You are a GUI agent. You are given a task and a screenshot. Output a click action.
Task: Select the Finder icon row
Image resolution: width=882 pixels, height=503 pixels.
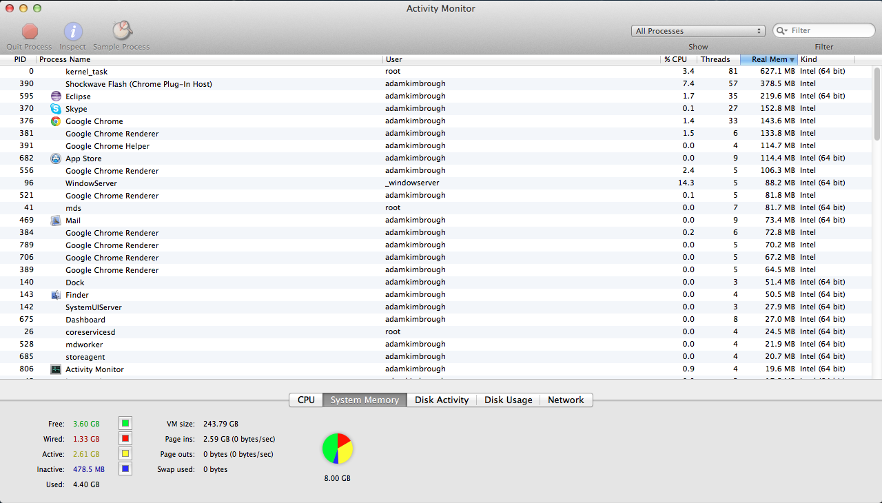pyautogui.click(x=441, y=295)
